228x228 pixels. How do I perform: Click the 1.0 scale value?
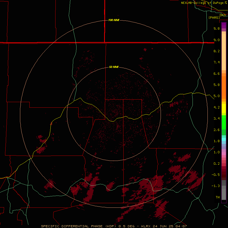(217, 152)
